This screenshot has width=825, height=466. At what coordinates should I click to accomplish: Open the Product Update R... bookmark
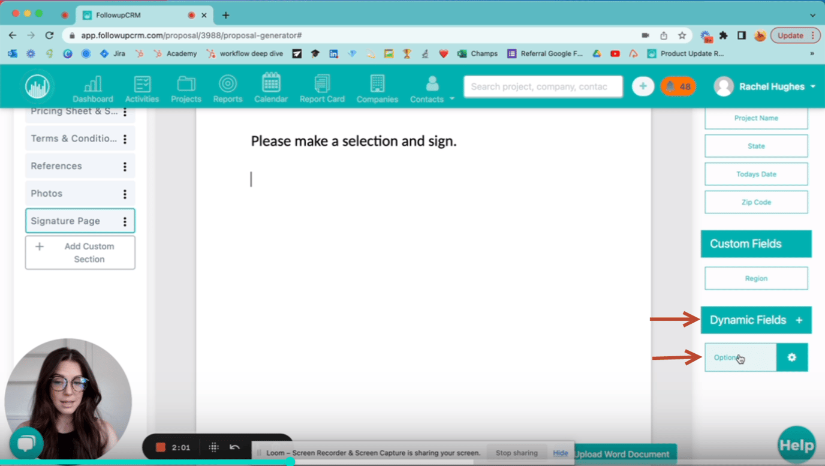[685, 53]
